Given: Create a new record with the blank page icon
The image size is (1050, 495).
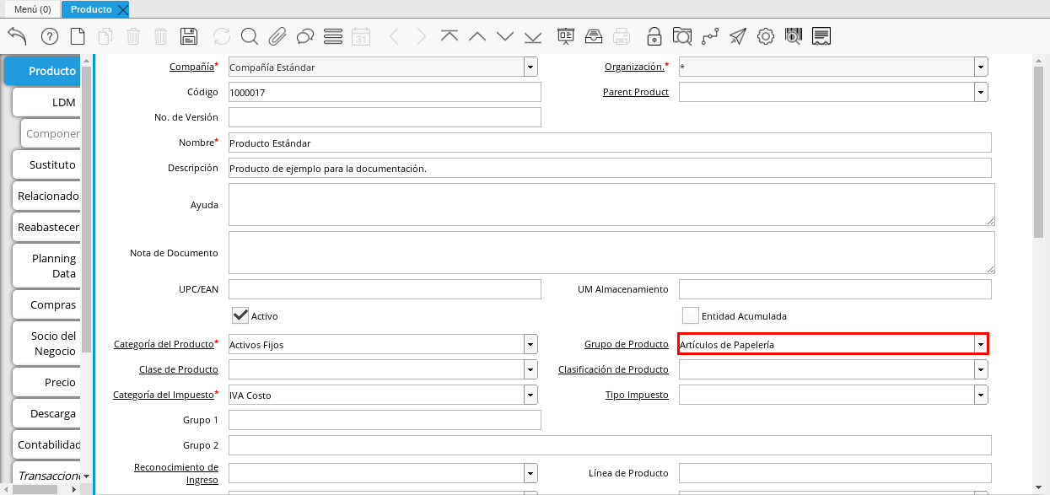Looking at the screenshot, I should 78,36.
